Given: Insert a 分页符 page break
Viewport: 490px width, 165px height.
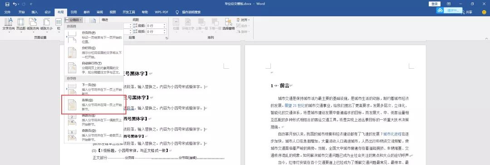Looking at the screenshot, I should click(x=94, y=37).
